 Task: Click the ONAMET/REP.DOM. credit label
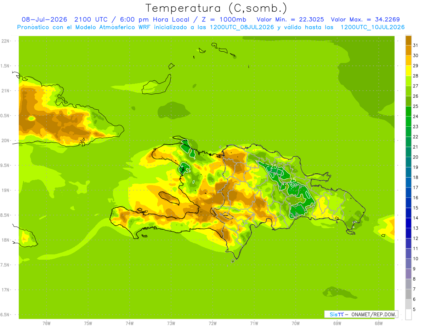tap(373, 314)
